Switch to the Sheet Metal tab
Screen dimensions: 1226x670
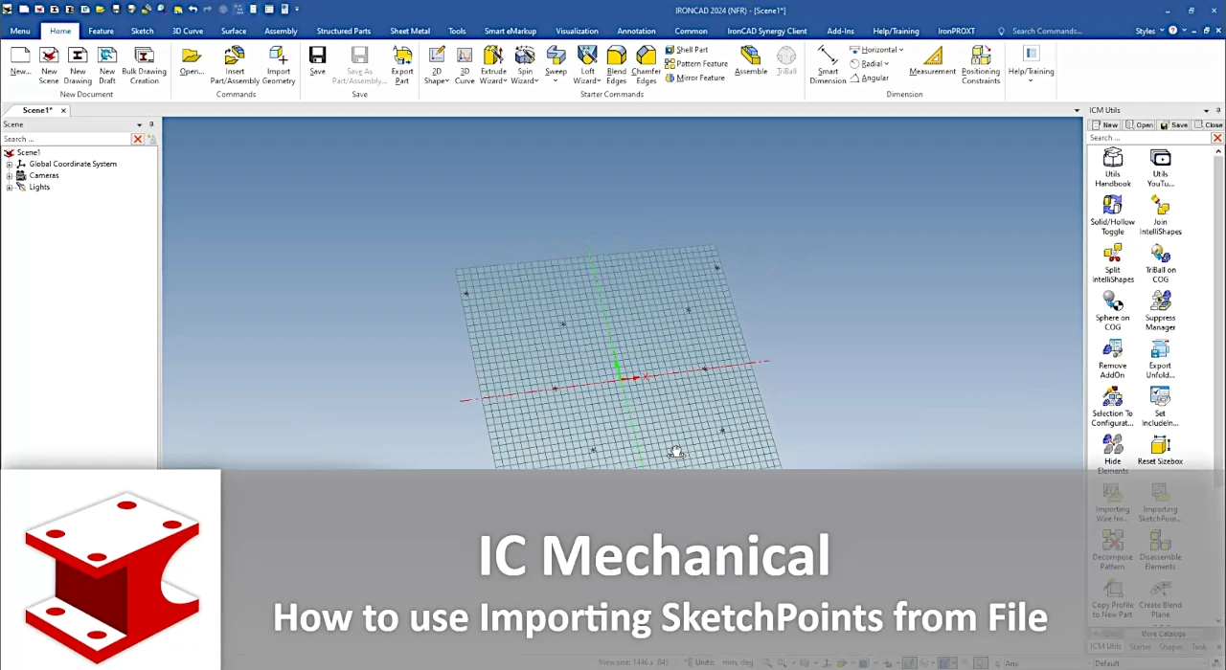410,31
